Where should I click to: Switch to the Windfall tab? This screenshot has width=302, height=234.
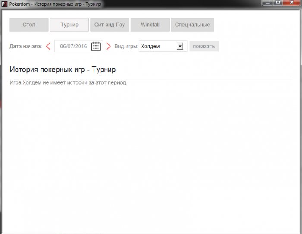(x=150, y=25)
